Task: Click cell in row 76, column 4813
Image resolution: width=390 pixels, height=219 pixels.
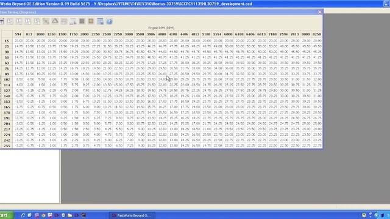Action: [195, 68]
